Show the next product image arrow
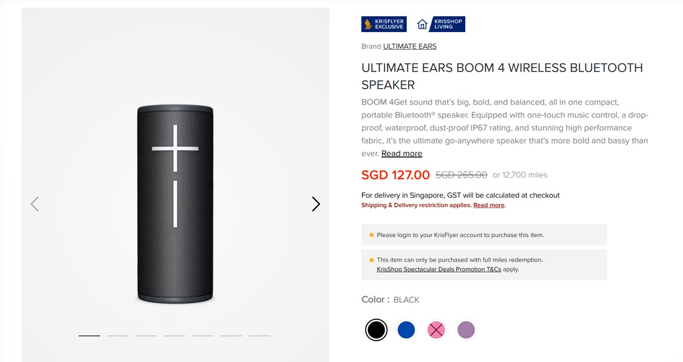Screen dimensions: 683x362 [316, 204]
